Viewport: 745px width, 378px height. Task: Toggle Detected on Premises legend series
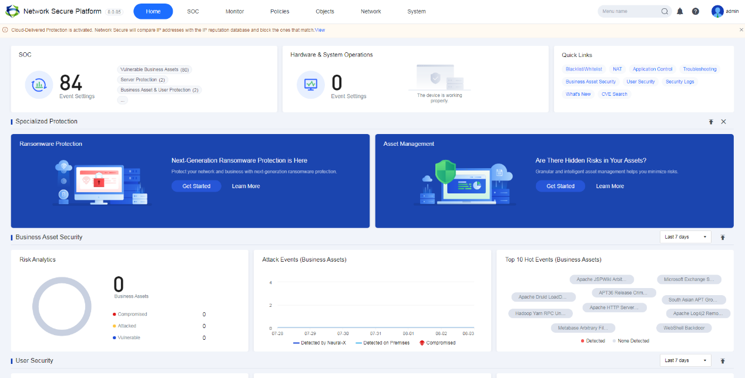coord(383,343)
